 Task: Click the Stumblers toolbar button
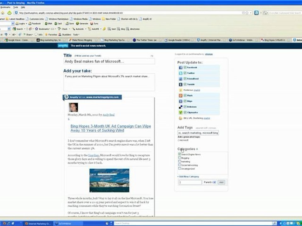pyautogui.click(x=65, y=35)
